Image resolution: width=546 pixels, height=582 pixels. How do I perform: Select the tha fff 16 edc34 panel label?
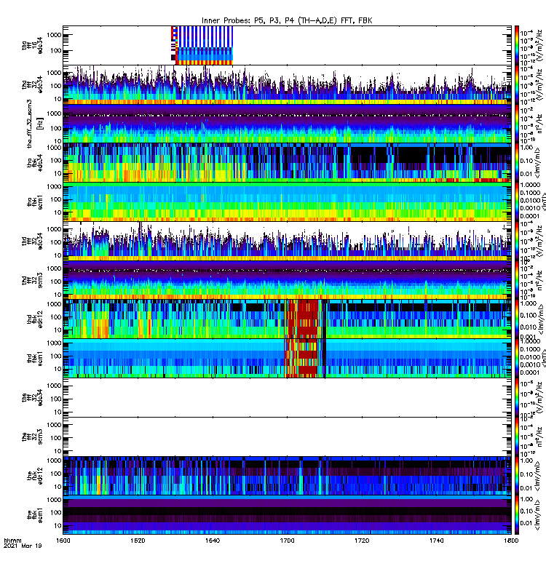click(32, 46)
